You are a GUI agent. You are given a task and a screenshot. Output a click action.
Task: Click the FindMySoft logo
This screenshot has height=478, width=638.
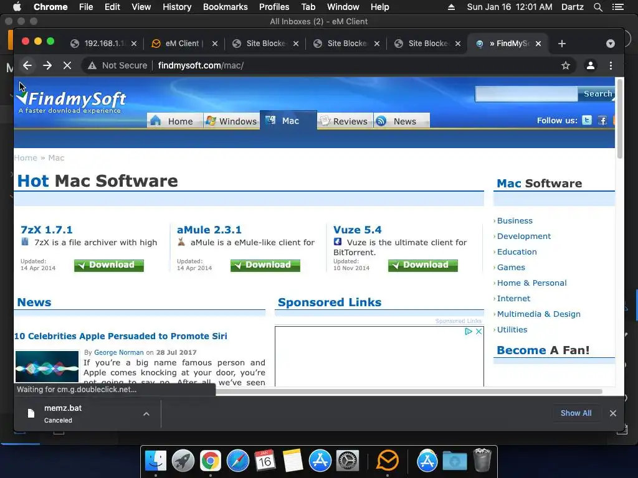pyautogui.click(x=72, y=101)
